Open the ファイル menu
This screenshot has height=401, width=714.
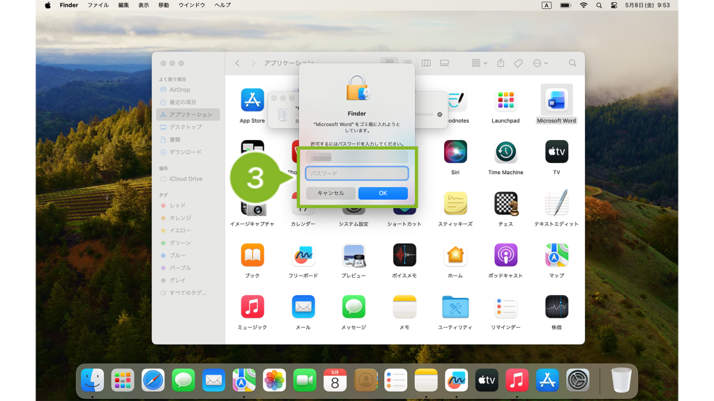(x=98, y=5)
